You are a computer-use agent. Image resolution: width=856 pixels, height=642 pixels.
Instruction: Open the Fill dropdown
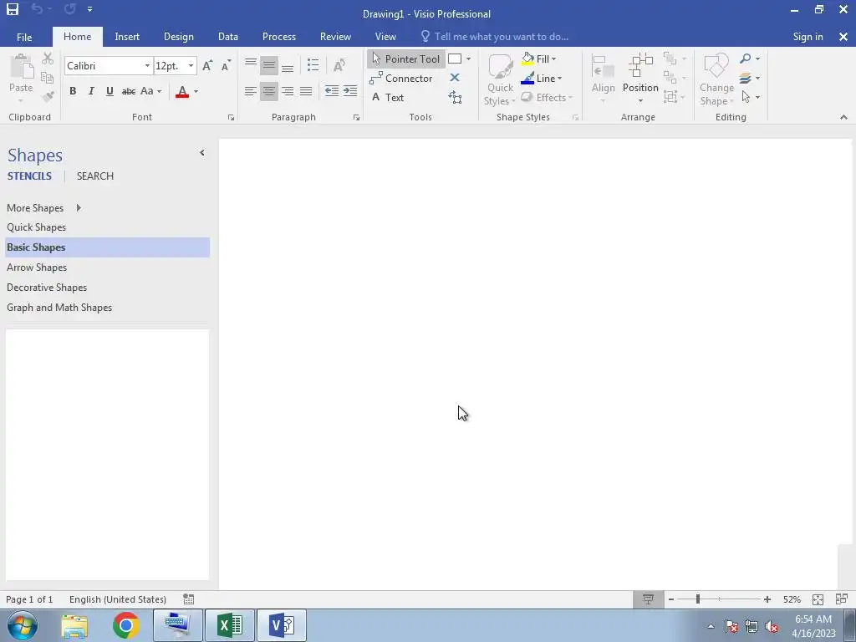point(539,59)
